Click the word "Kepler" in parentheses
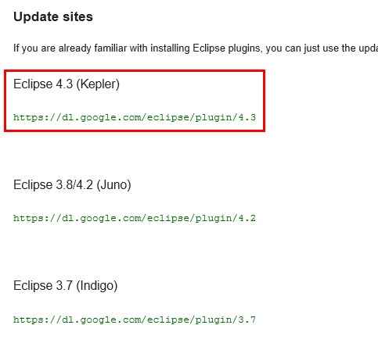378x350 pixels. click(98, 84)
